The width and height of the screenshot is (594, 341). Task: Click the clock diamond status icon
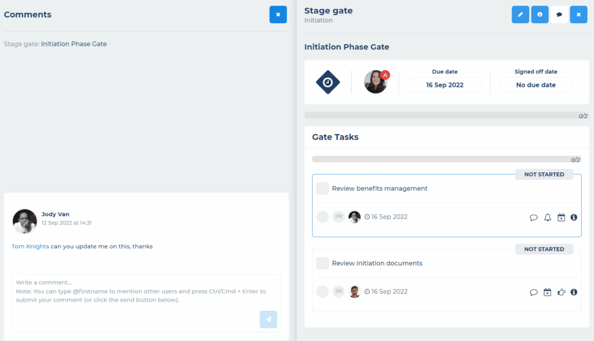[328, 82]
